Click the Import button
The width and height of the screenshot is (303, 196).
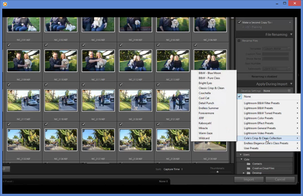tap(249, 179)
